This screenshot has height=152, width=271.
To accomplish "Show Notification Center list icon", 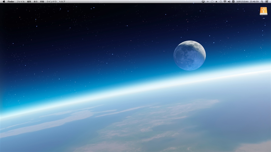I will tap(267, 2).
